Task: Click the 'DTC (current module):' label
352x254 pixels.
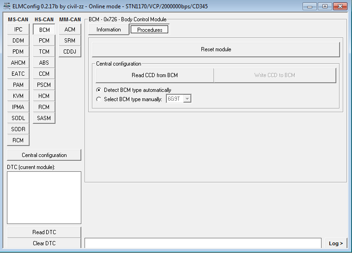Action: [31, 167]
